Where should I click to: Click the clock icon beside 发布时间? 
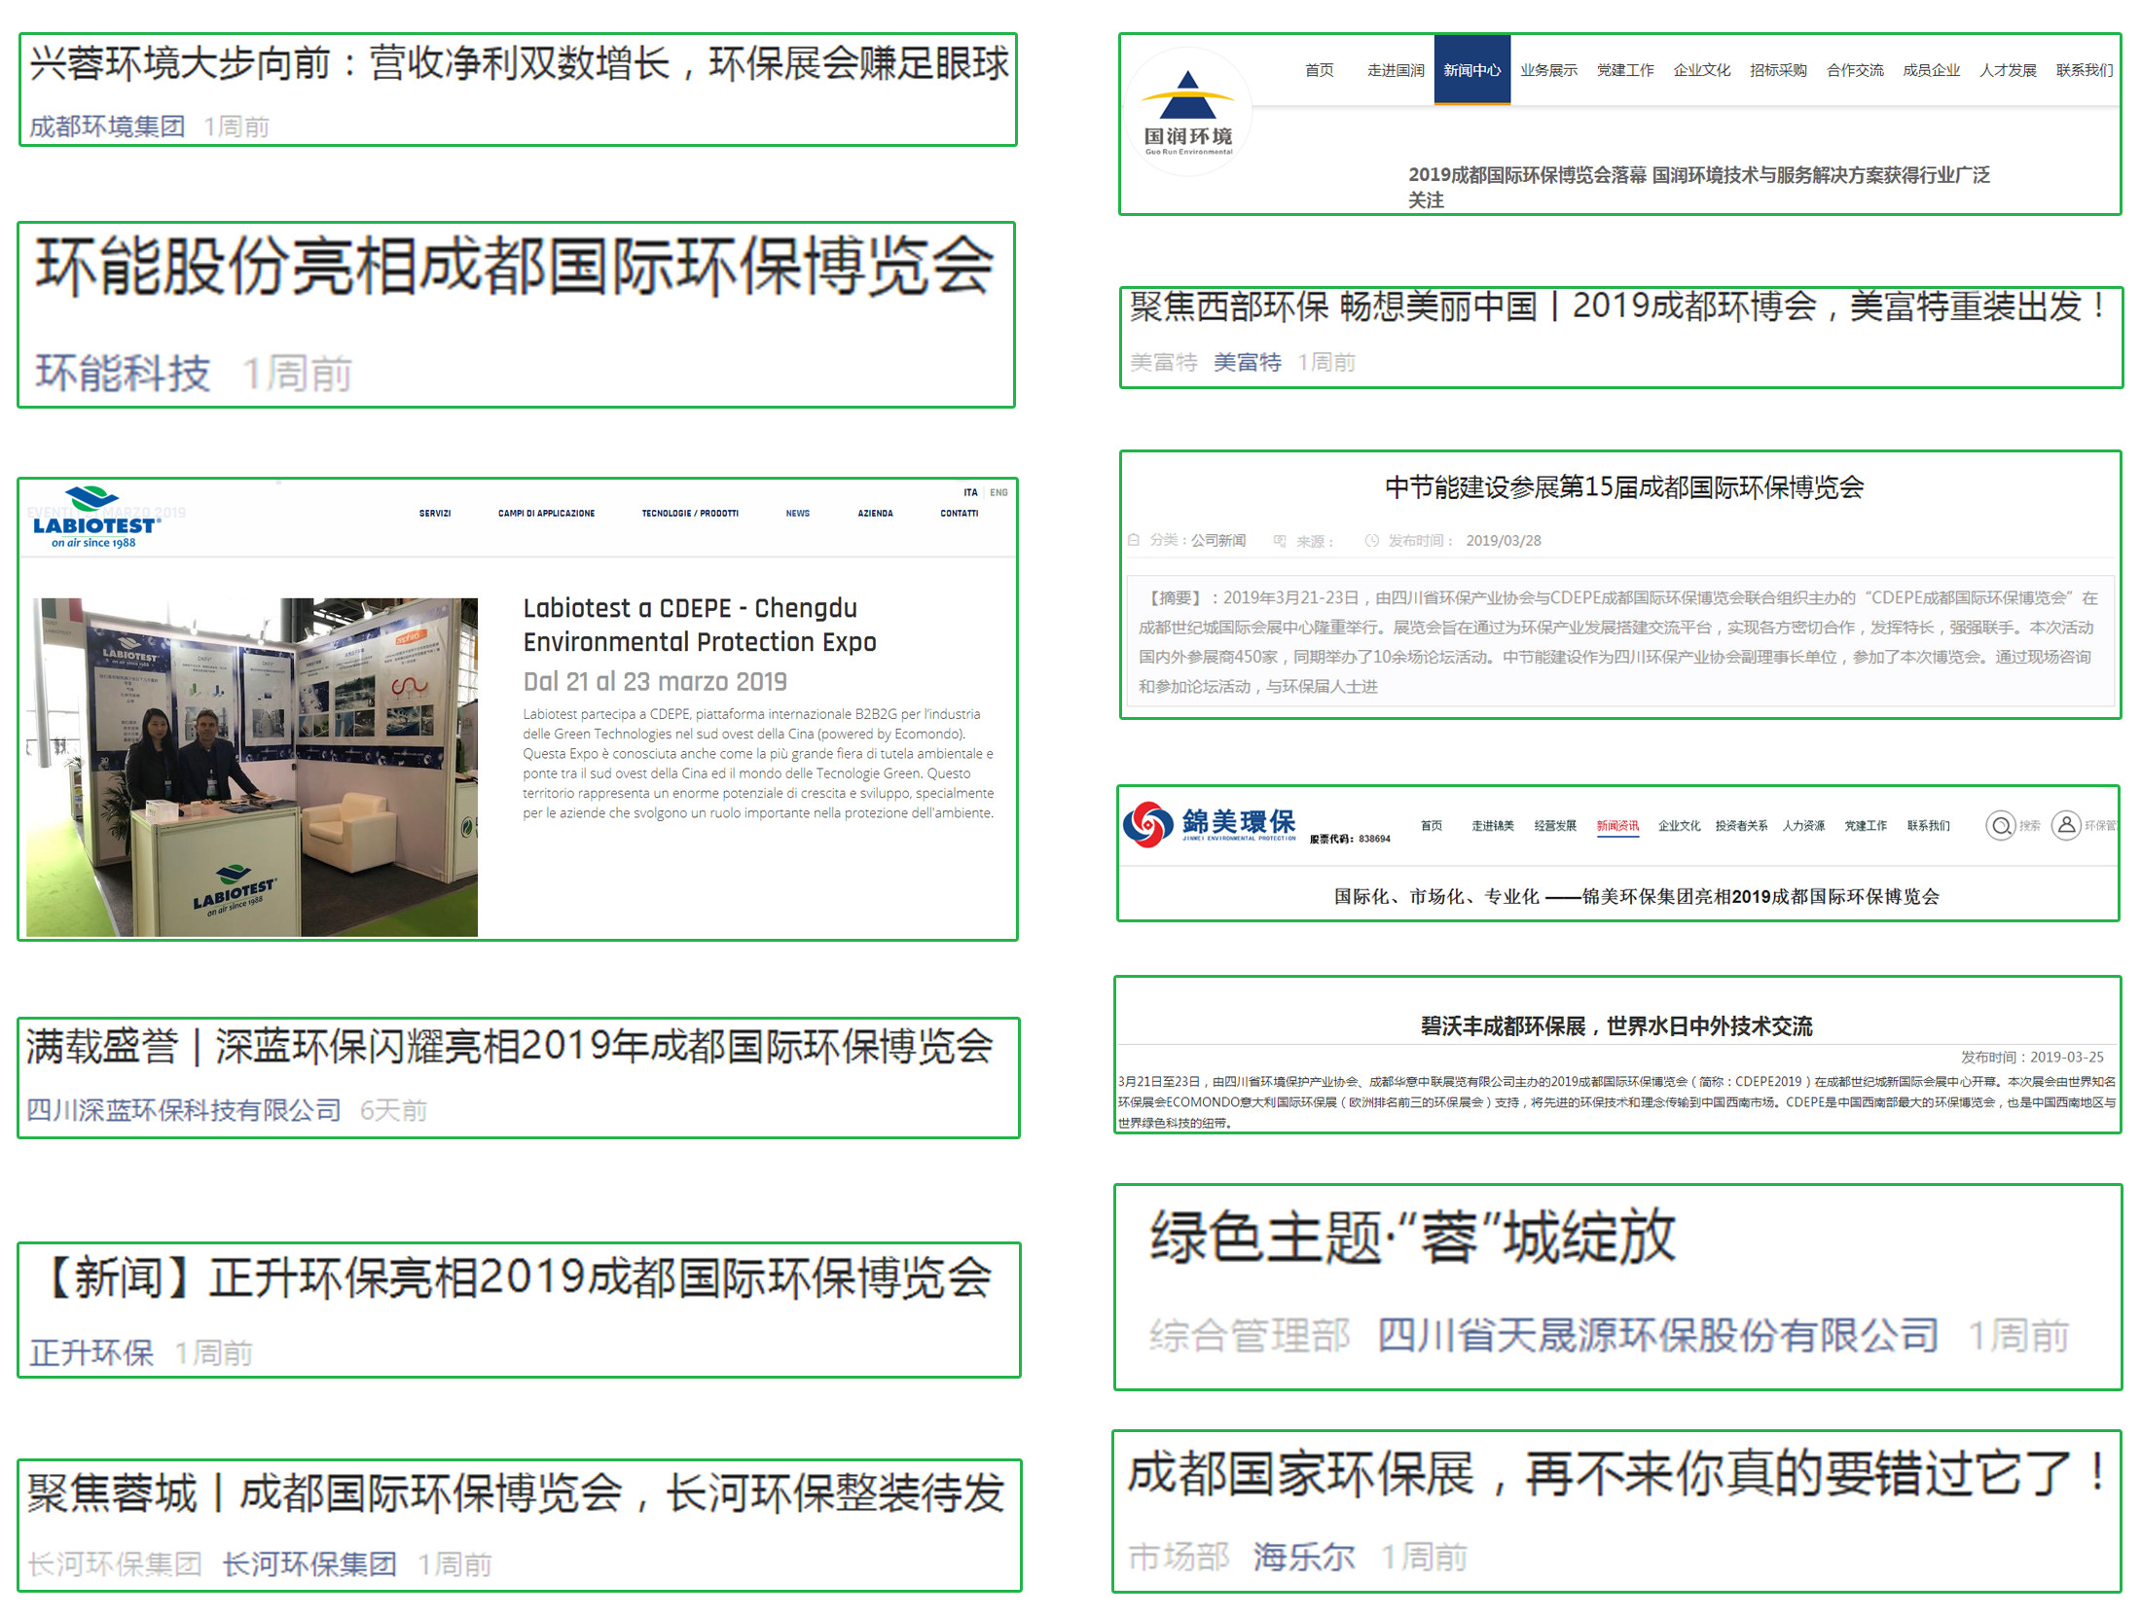point(1371,540)
